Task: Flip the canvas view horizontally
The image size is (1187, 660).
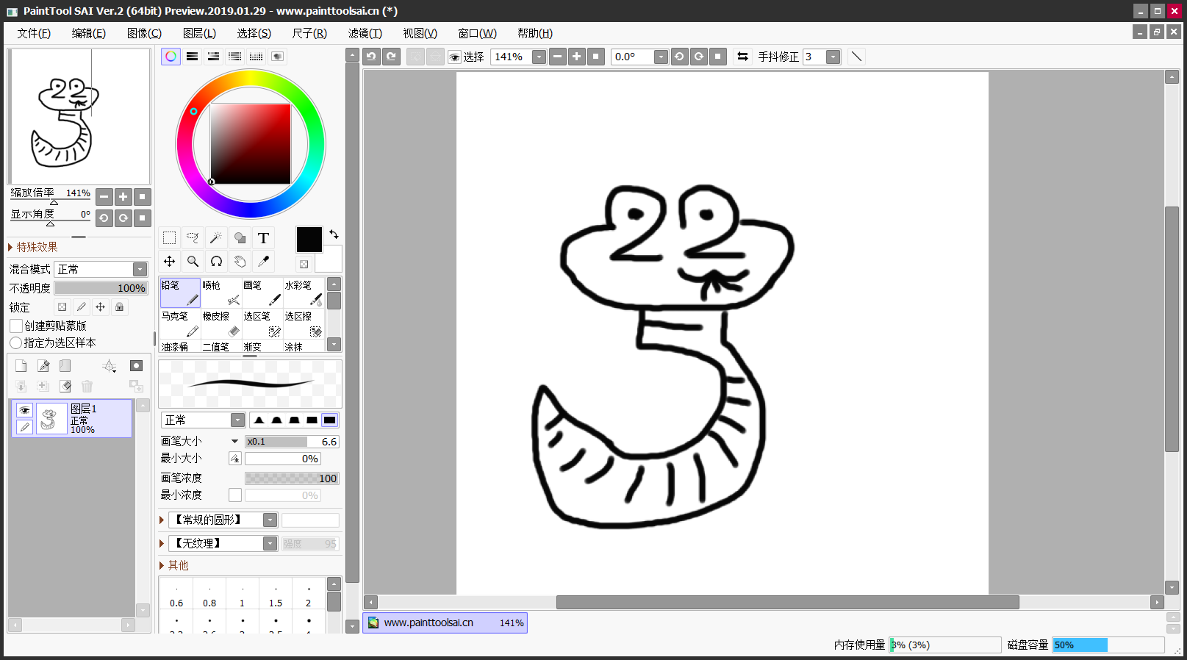Action: click(x=742, y=57)
